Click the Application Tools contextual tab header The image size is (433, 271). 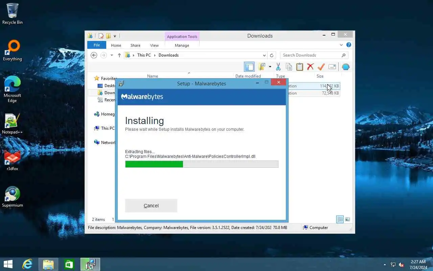(x=182, y=36)
